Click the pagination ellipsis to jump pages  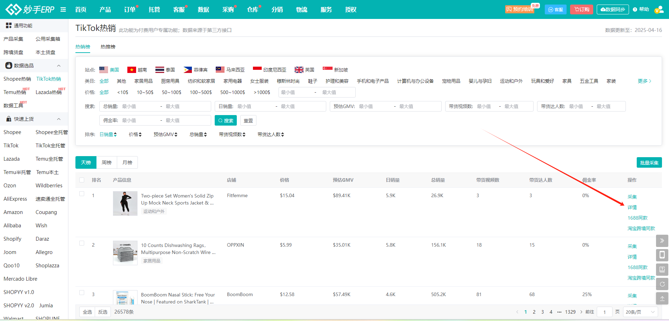coord(559,312)
